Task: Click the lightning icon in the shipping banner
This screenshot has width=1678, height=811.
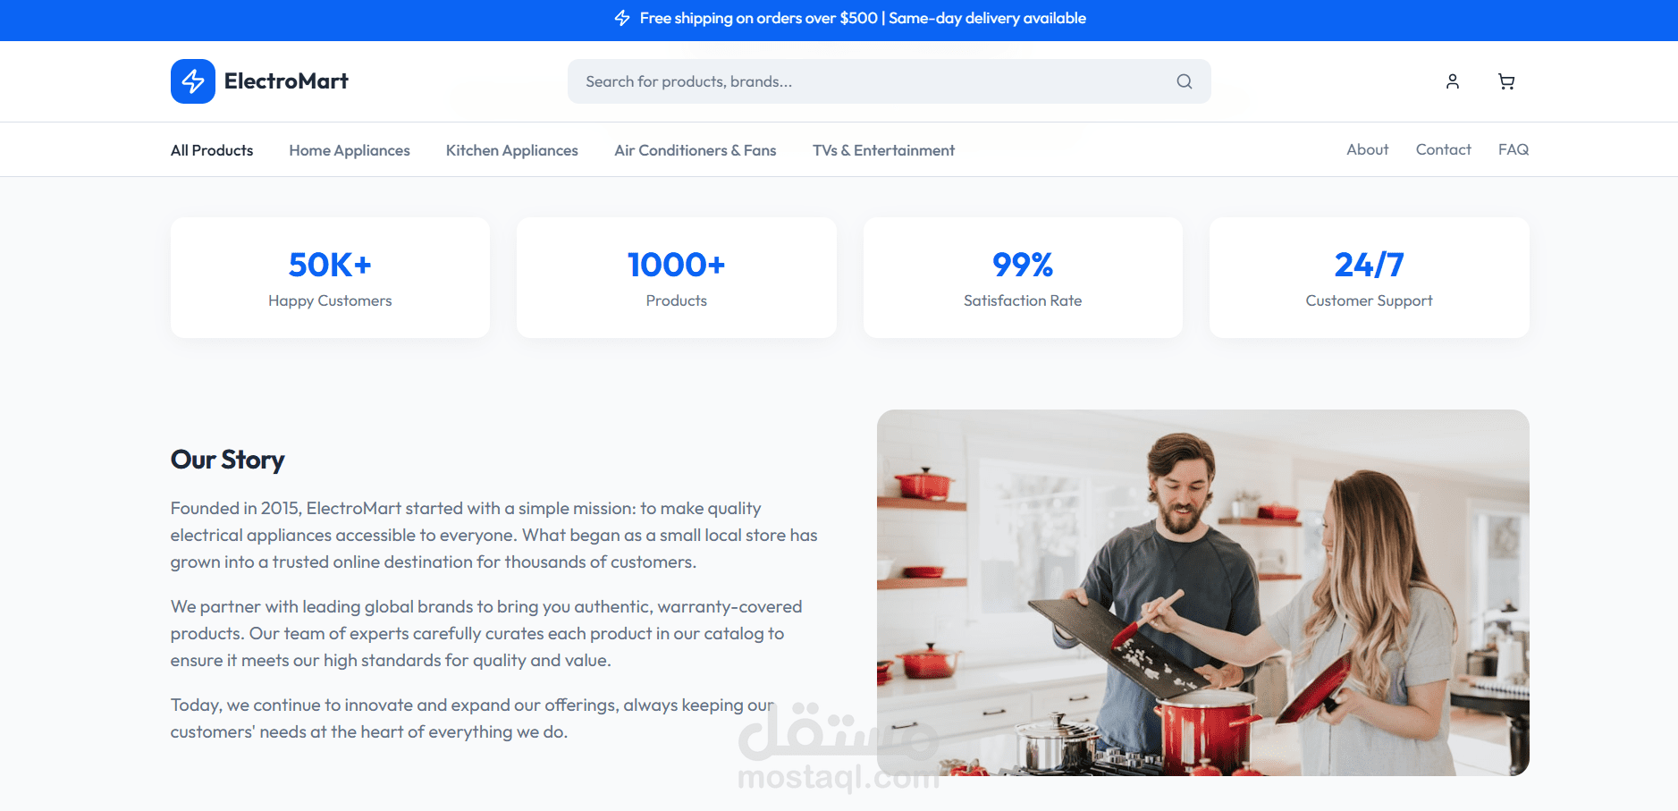Action: pyautogui.click(x=622, y=18)
